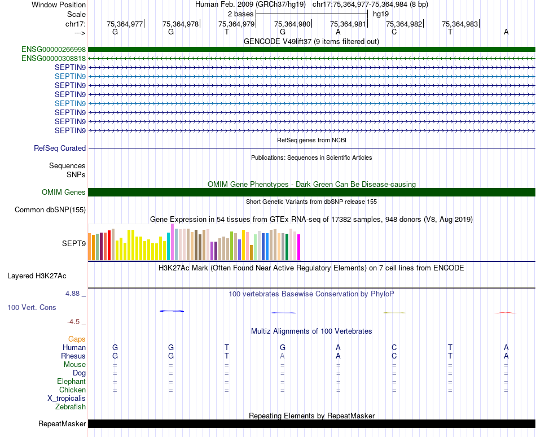Click the chr17:75,364,977-75,364,984 (8 bp) position text
This screenshot has width=536, height=437.
(x=370, y=5)
